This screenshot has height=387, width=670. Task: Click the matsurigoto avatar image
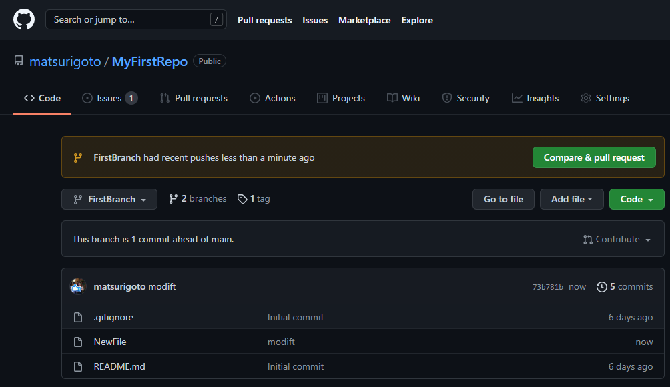(78, 286)
